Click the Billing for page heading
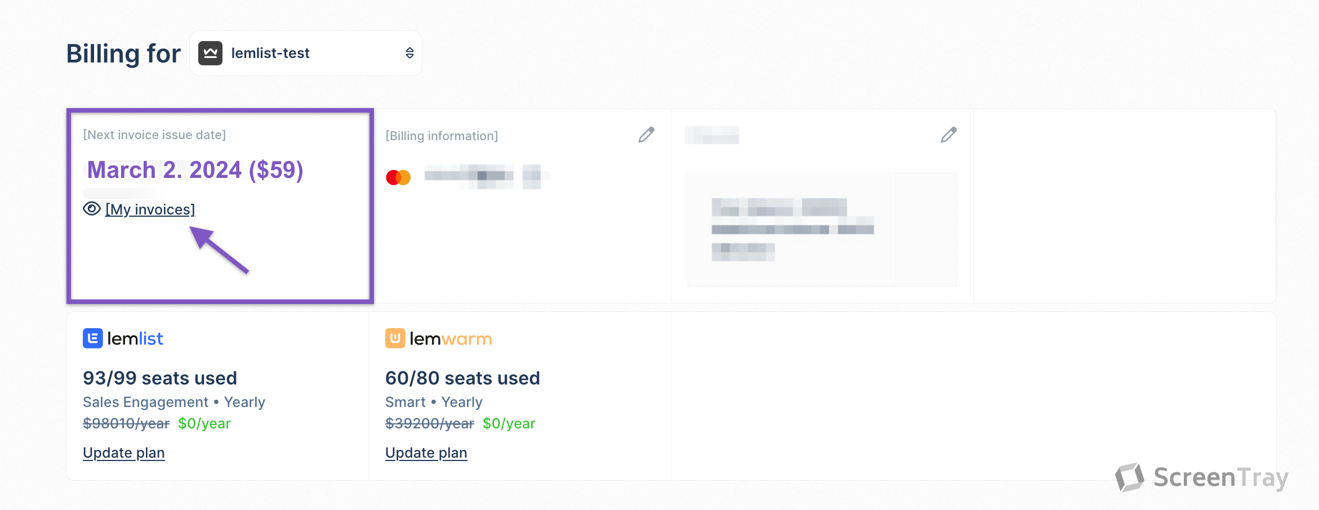1319x510 pixels. 123,54
